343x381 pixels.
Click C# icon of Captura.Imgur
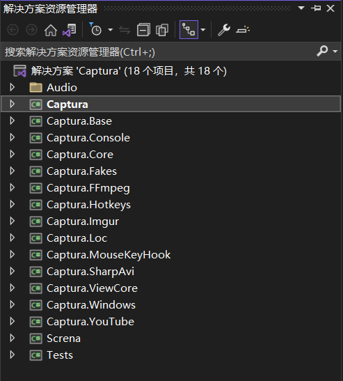point(35,221)
